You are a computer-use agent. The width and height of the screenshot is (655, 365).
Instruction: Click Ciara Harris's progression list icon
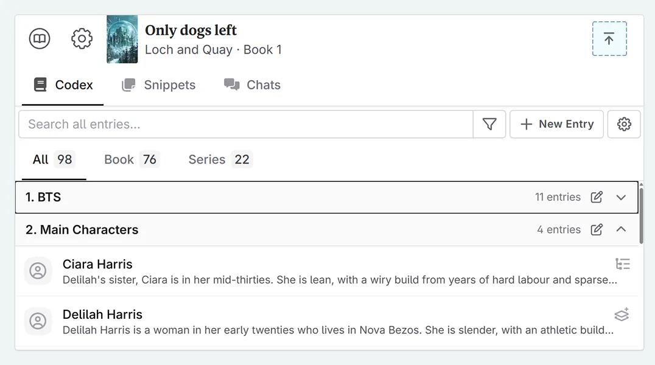coord(622,264)
